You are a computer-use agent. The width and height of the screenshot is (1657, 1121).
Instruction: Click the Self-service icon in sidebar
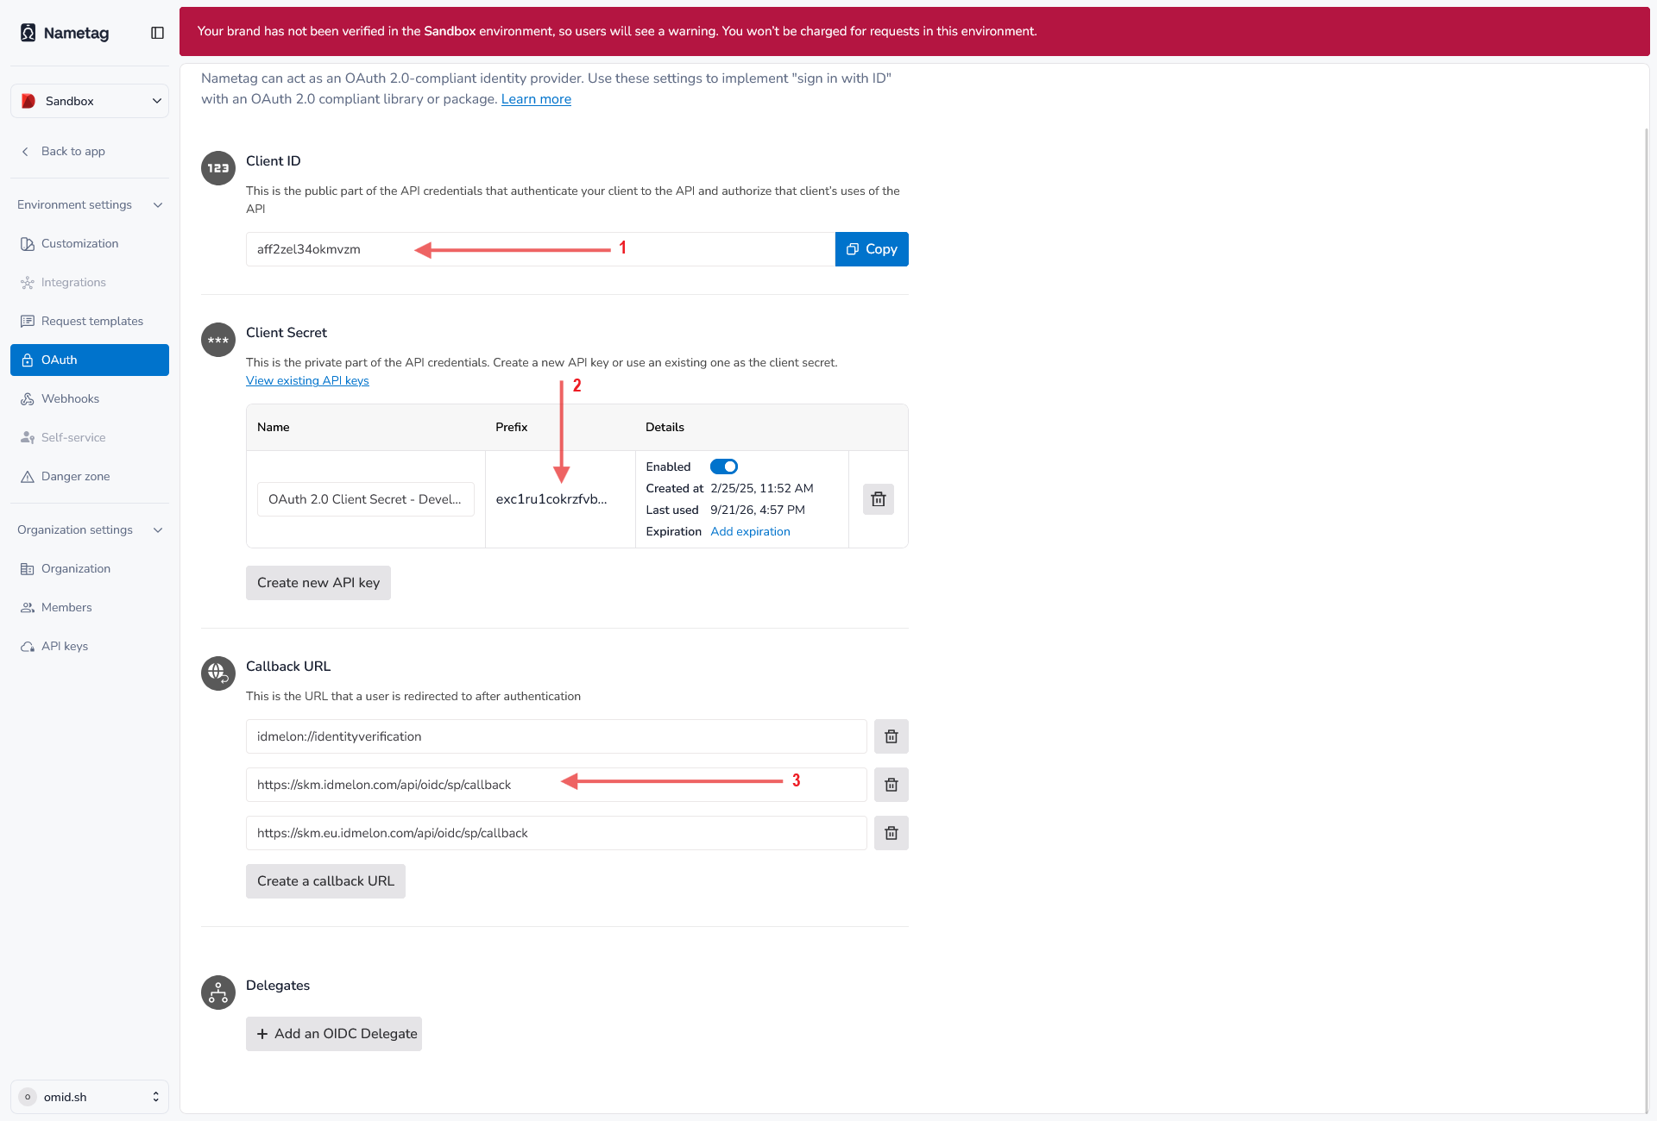(28, 437)
